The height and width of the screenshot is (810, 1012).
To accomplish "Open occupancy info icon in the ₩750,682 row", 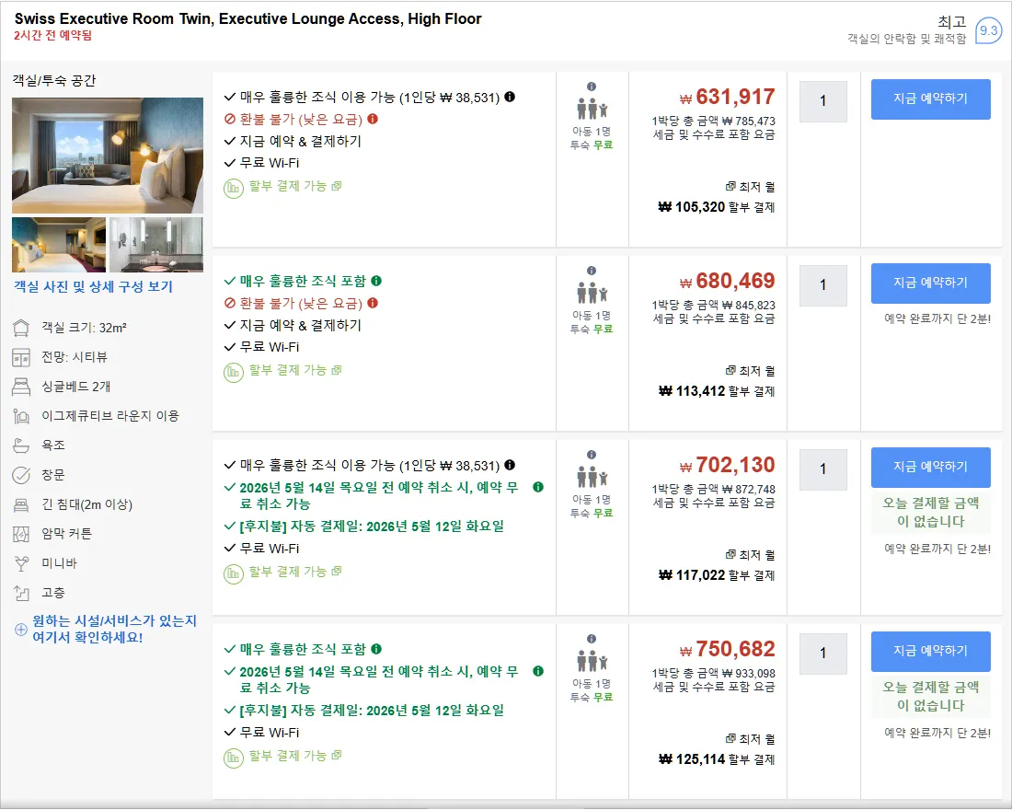I will click(x=592, y=639).
